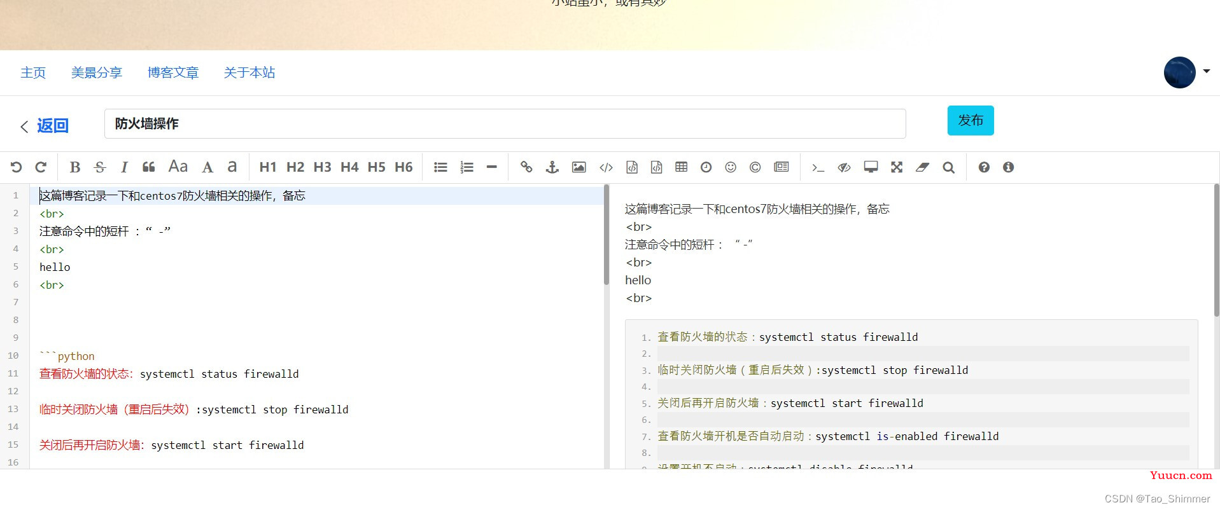Show editor info about dialog
This screenshot has height=510, width=1220.
point(1008,167)
